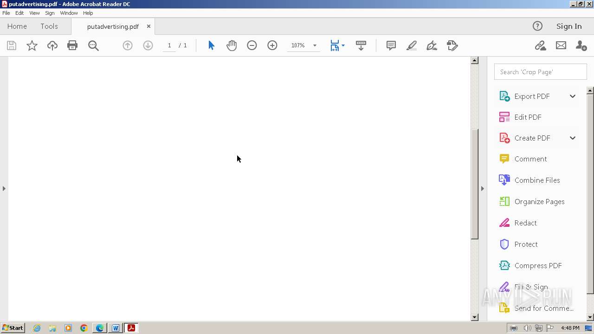Open Create PDF tool
Image resolution: width=594 pixels, height=334 pixels.
tap(532, 138)
